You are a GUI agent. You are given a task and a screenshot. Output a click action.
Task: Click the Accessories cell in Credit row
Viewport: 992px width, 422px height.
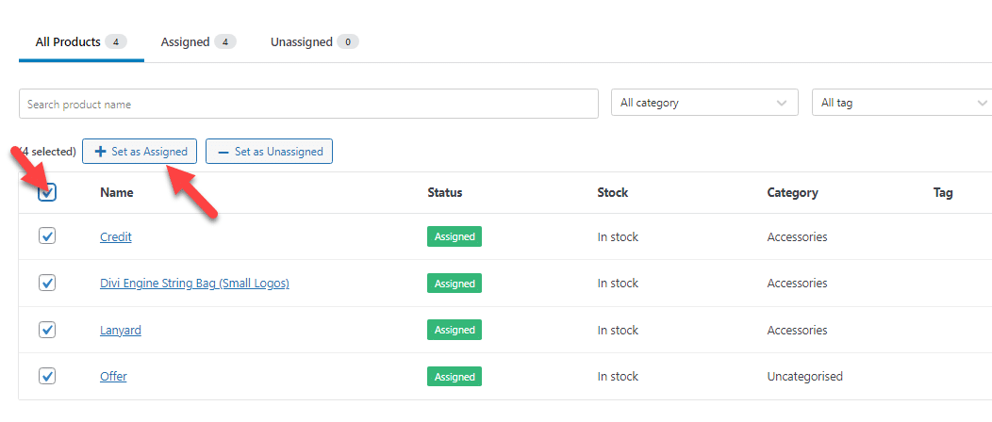pos(797,236)
